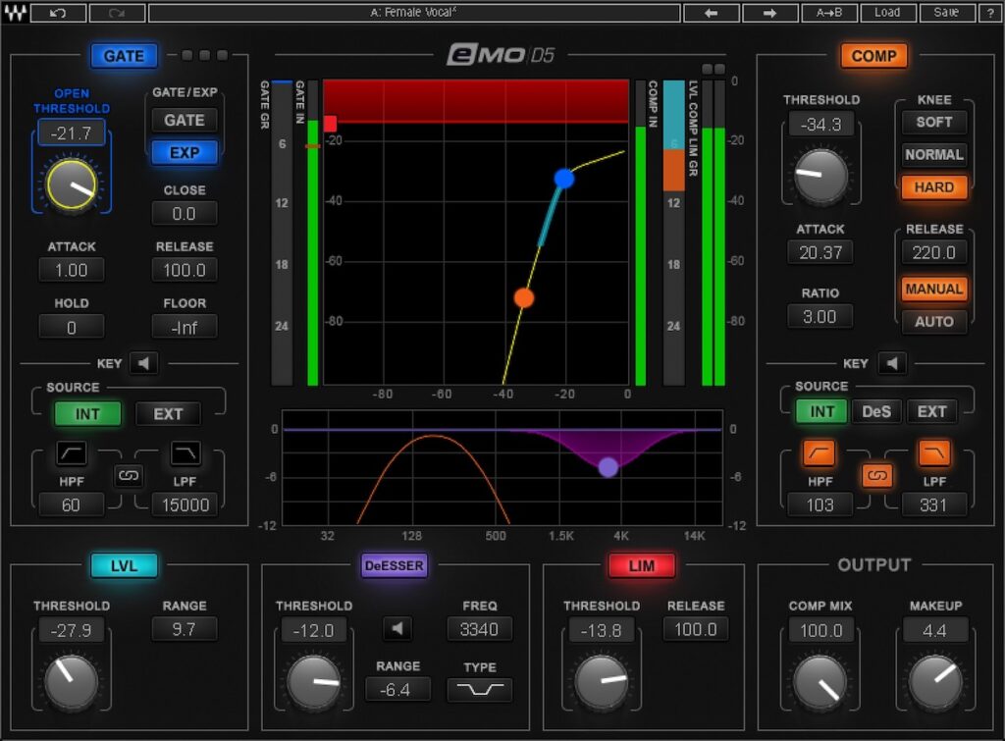The width and height of the screenshot is (1005, 741).
Task: Click gate CLOSE value field 0.0
Action: click(184, 213)
